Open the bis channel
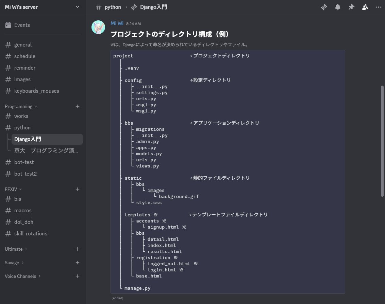The height and width of the screenshot is (304, 385). pos(43,199)
